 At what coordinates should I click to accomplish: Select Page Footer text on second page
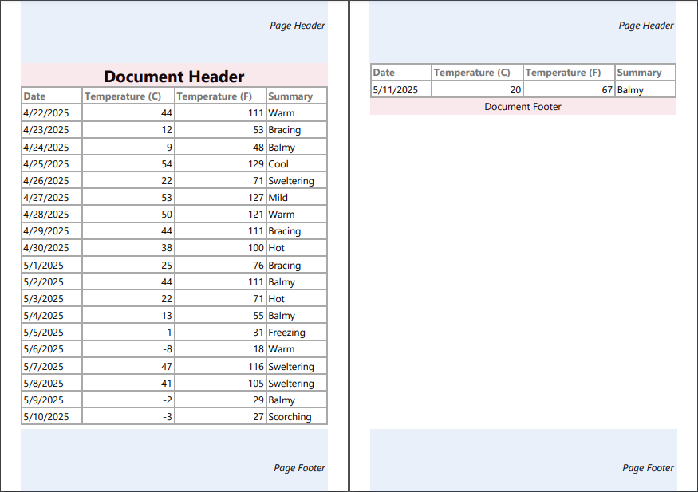point(648,468)
